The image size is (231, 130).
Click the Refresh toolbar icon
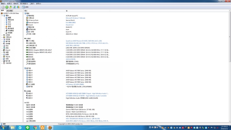[x=14, y=7]
